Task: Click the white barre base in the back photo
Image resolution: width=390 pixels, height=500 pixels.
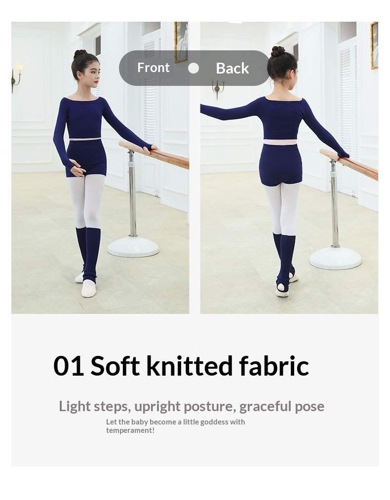Action: 336,258
